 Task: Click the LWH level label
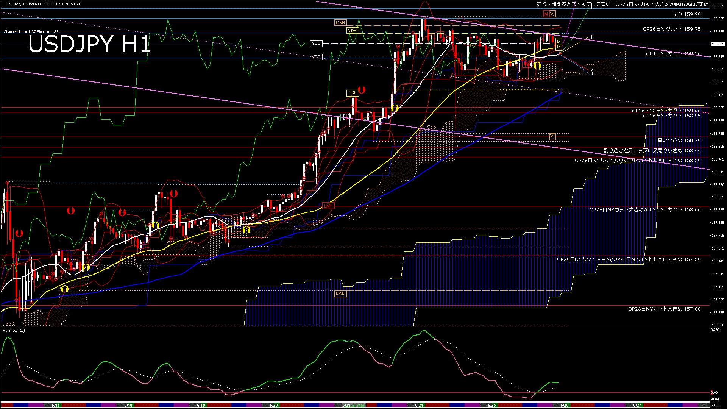[340, 23]
